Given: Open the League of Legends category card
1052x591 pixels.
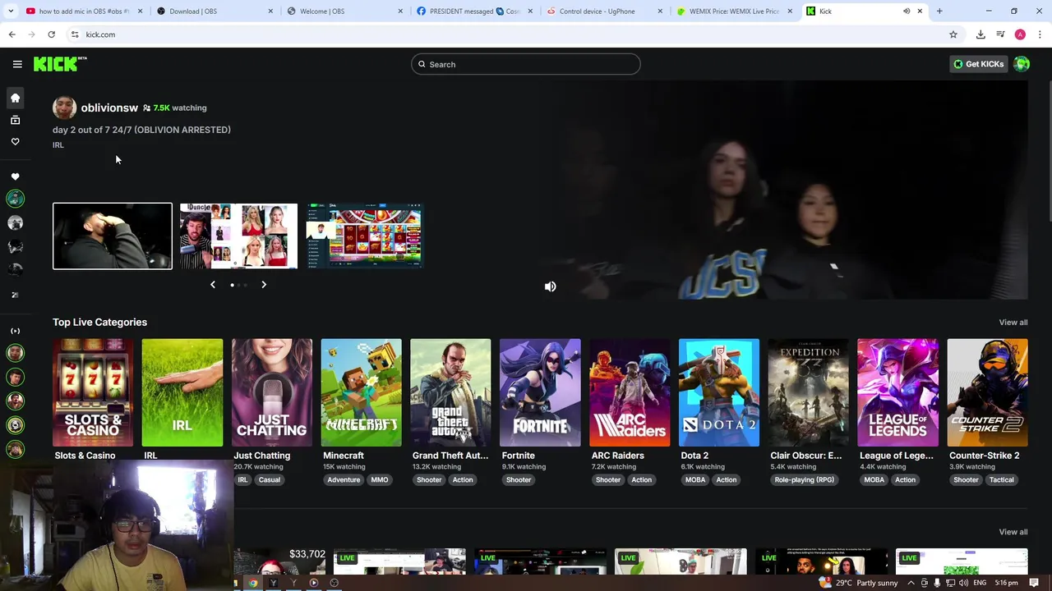Looking at the screenshot, I should pyautogui.click(x=897, y=392).
